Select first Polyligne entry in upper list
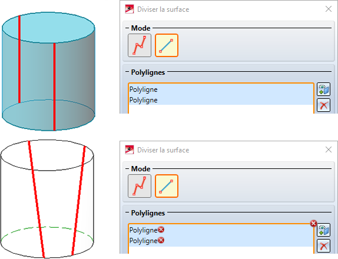This screenshot has height=259, width=338. click(221, 89)
